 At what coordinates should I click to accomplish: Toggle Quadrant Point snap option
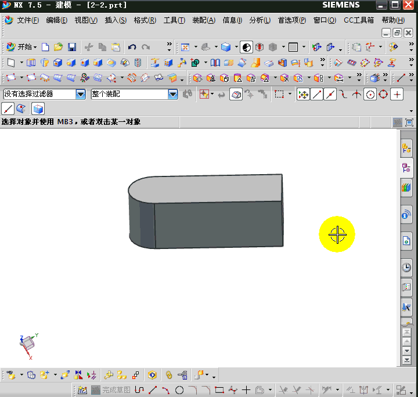[x=383, y=95]
